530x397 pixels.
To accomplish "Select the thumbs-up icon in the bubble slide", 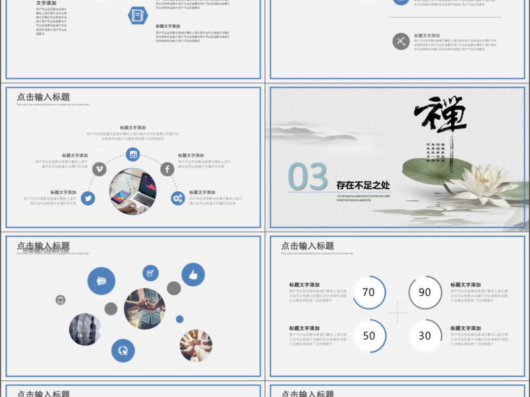I will click(x=191, y=274).
